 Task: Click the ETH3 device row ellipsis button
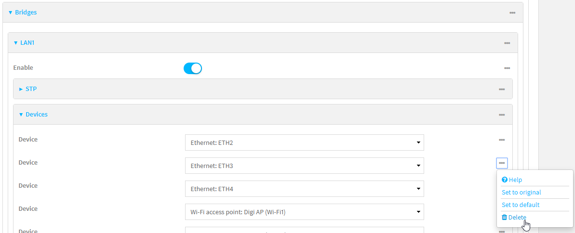point(502,163)
